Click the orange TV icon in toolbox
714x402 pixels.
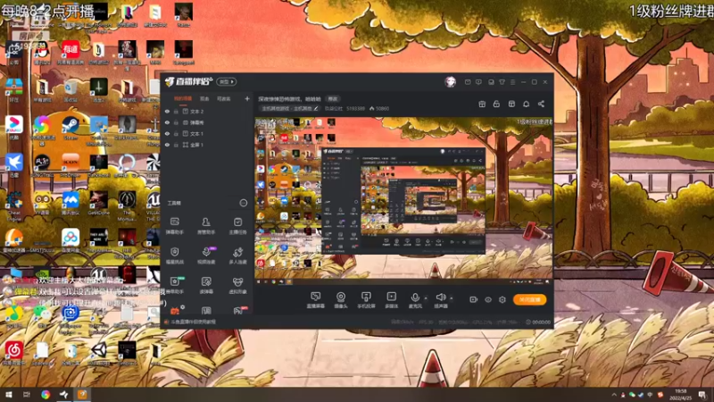click(175, 310)
